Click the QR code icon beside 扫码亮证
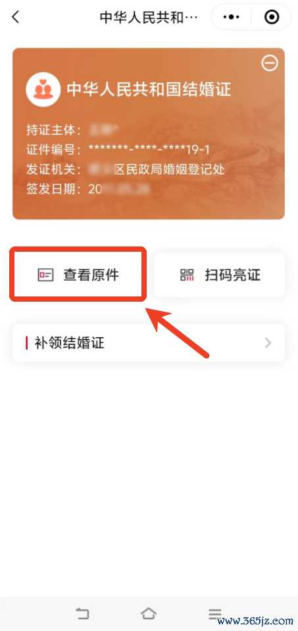Image resolution: width=298 pixels, height=631 pixels. pos(187,275)
